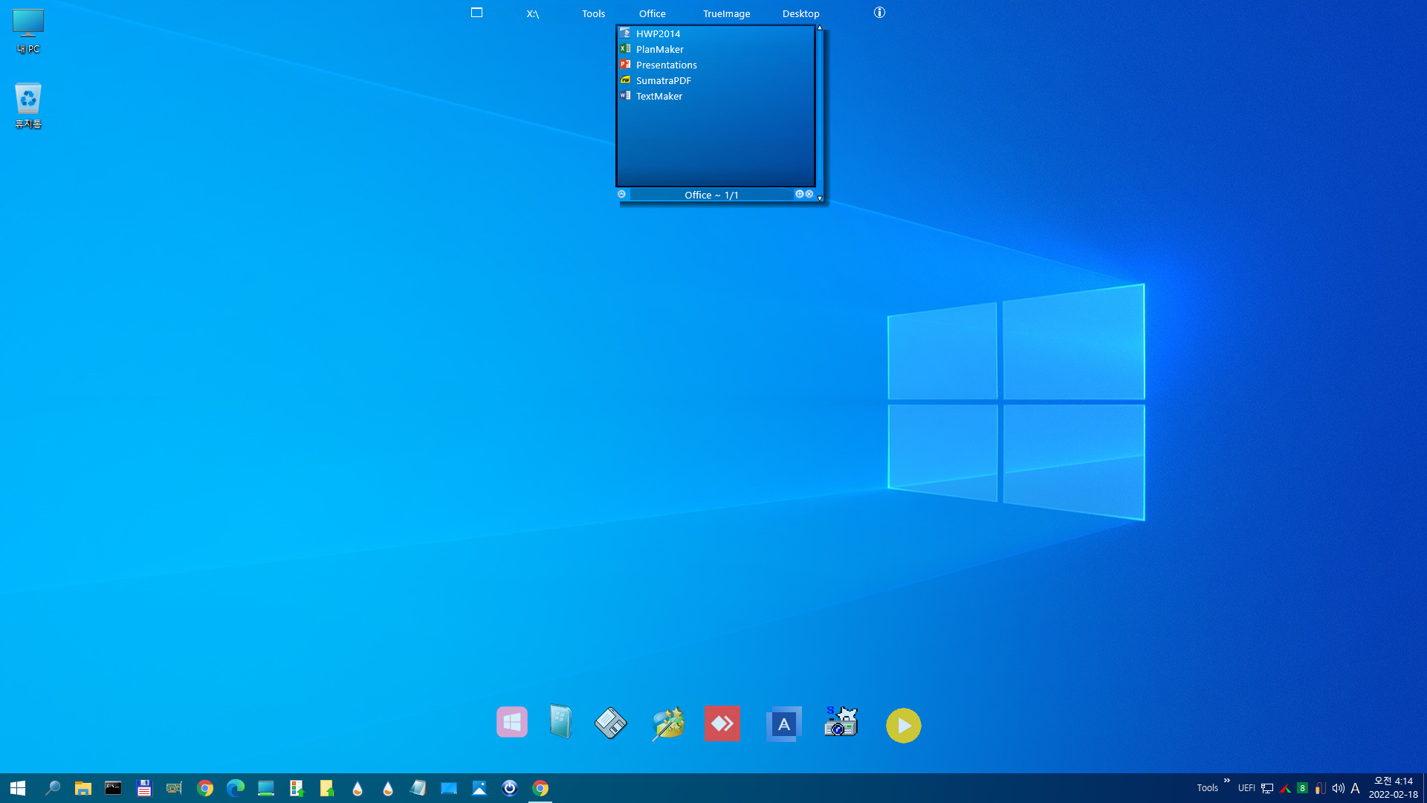Viewport: 1427px width, 803px height.
Task: Click the notepad taskbar icon
Action: (x=418, y=788)
